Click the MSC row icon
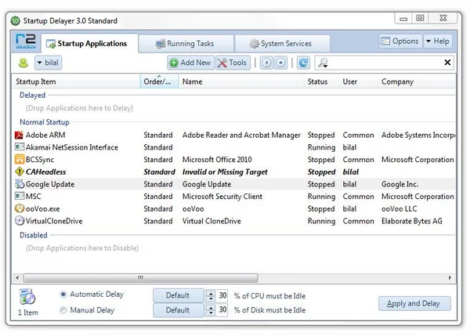Screen dimensions: 470x336 pyautogui.click(x=20, y=196)
